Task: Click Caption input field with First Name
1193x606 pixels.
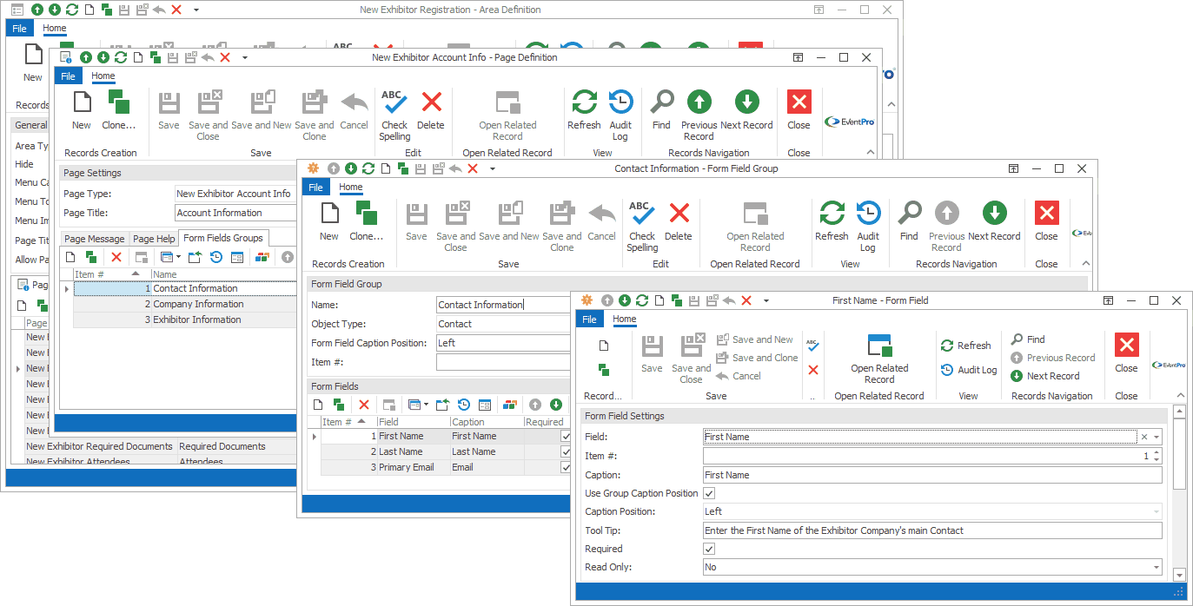Action: (932, 475)
